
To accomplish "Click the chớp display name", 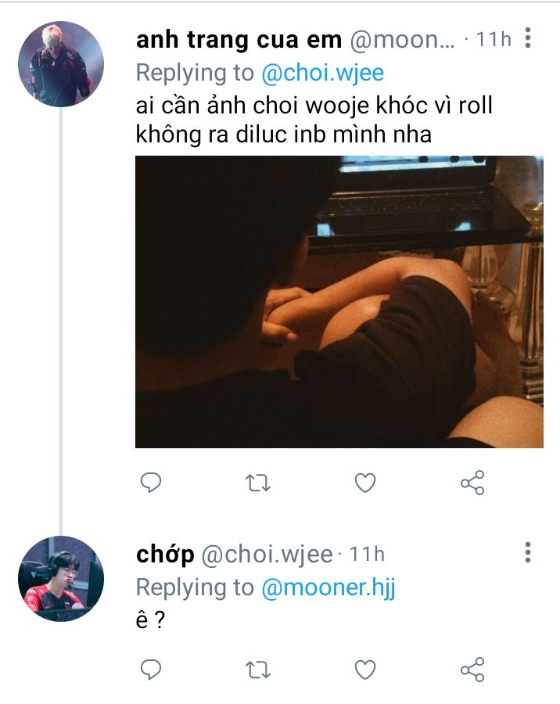I will (165, 554).
